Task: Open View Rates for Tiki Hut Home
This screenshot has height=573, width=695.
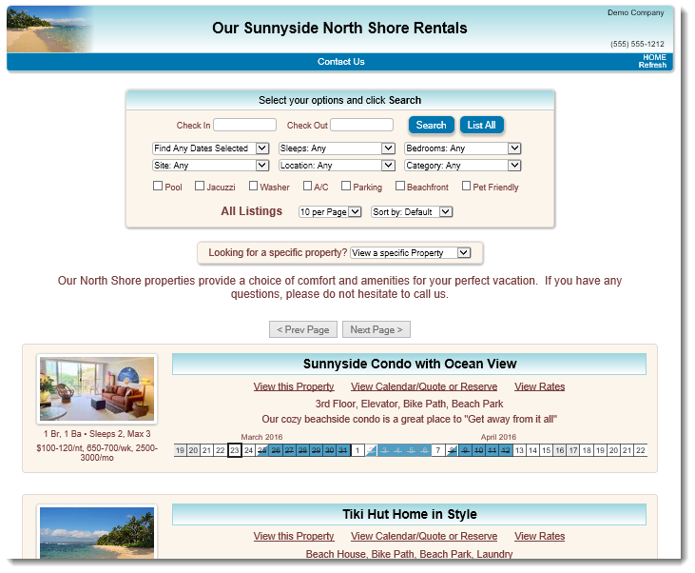Action: tap(539, 536)
